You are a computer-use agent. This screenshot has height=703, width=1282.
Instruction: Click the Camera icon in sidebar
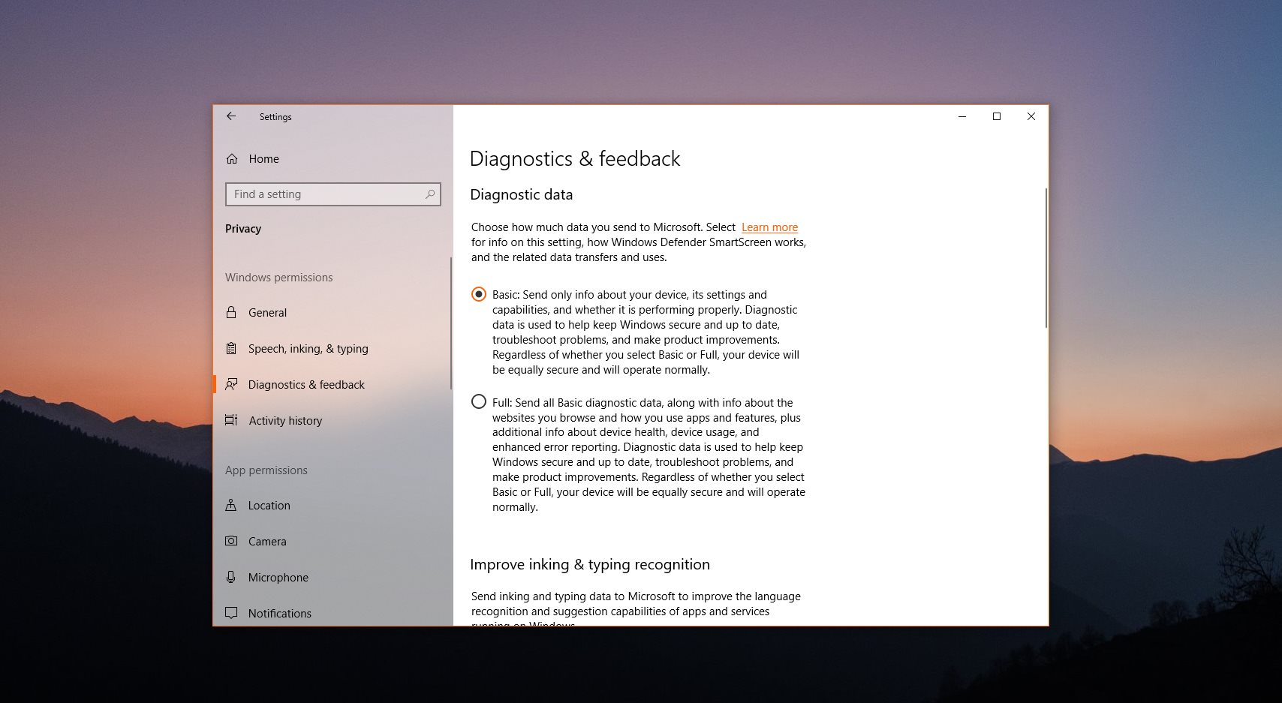coord(231,542)
